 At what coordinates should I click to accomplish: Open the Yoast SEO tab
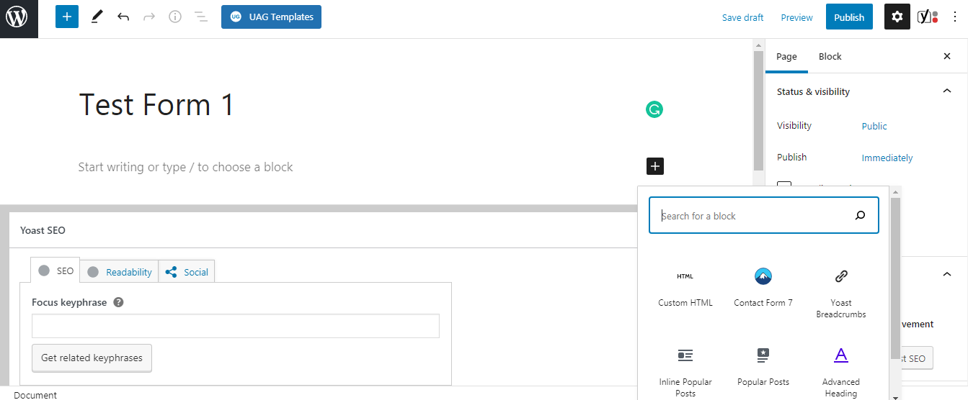click(x=55, y=271)
